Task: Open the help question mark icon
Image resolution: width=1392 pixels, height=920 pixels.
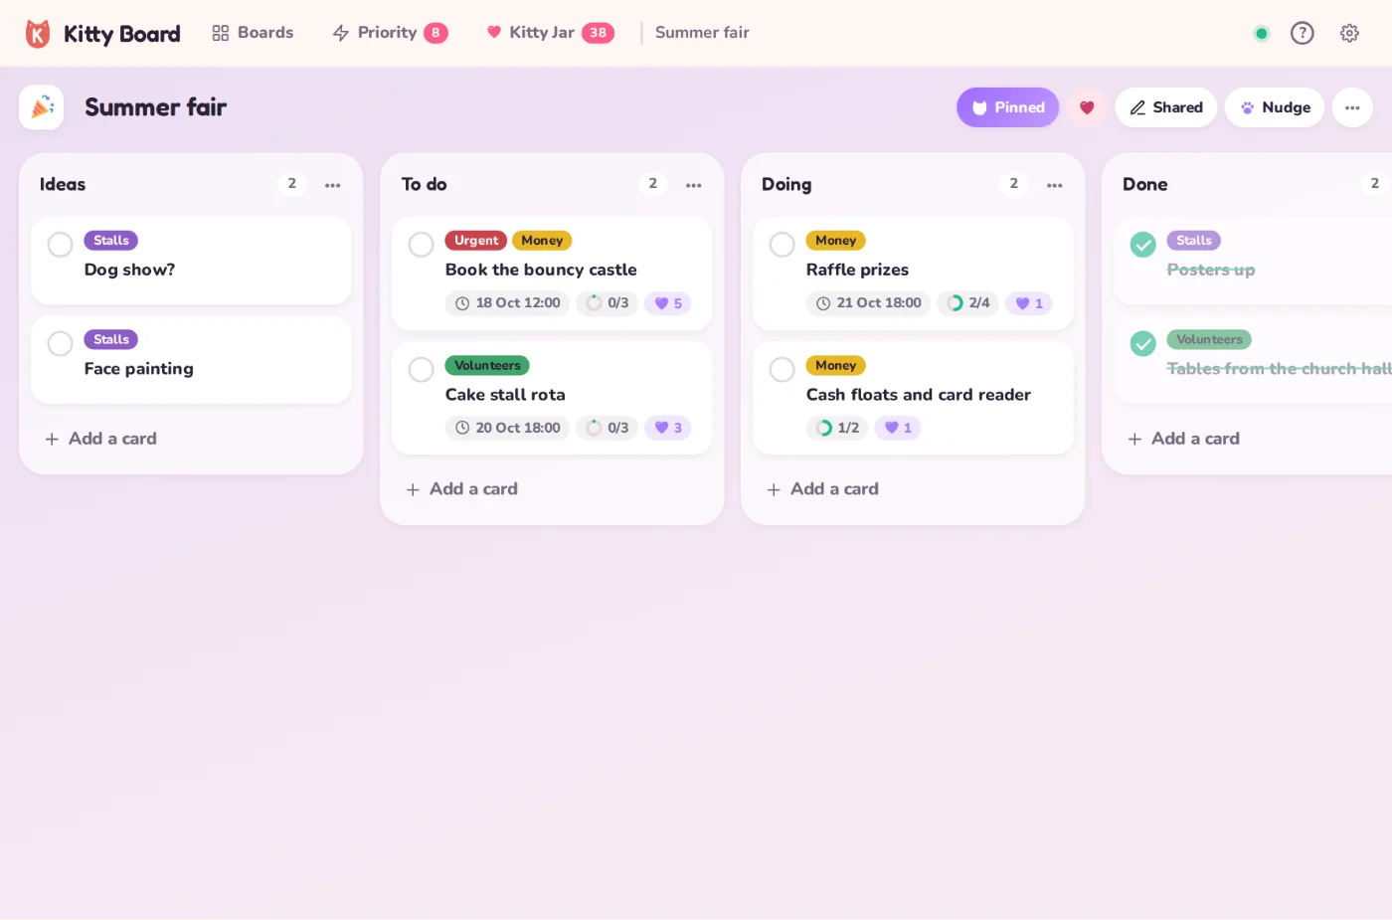Action: 1302,33
